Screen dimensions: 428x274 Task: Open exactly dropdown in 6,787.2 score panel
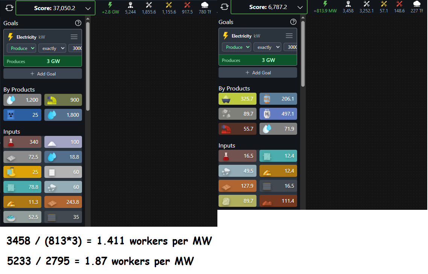coord(267,47)
